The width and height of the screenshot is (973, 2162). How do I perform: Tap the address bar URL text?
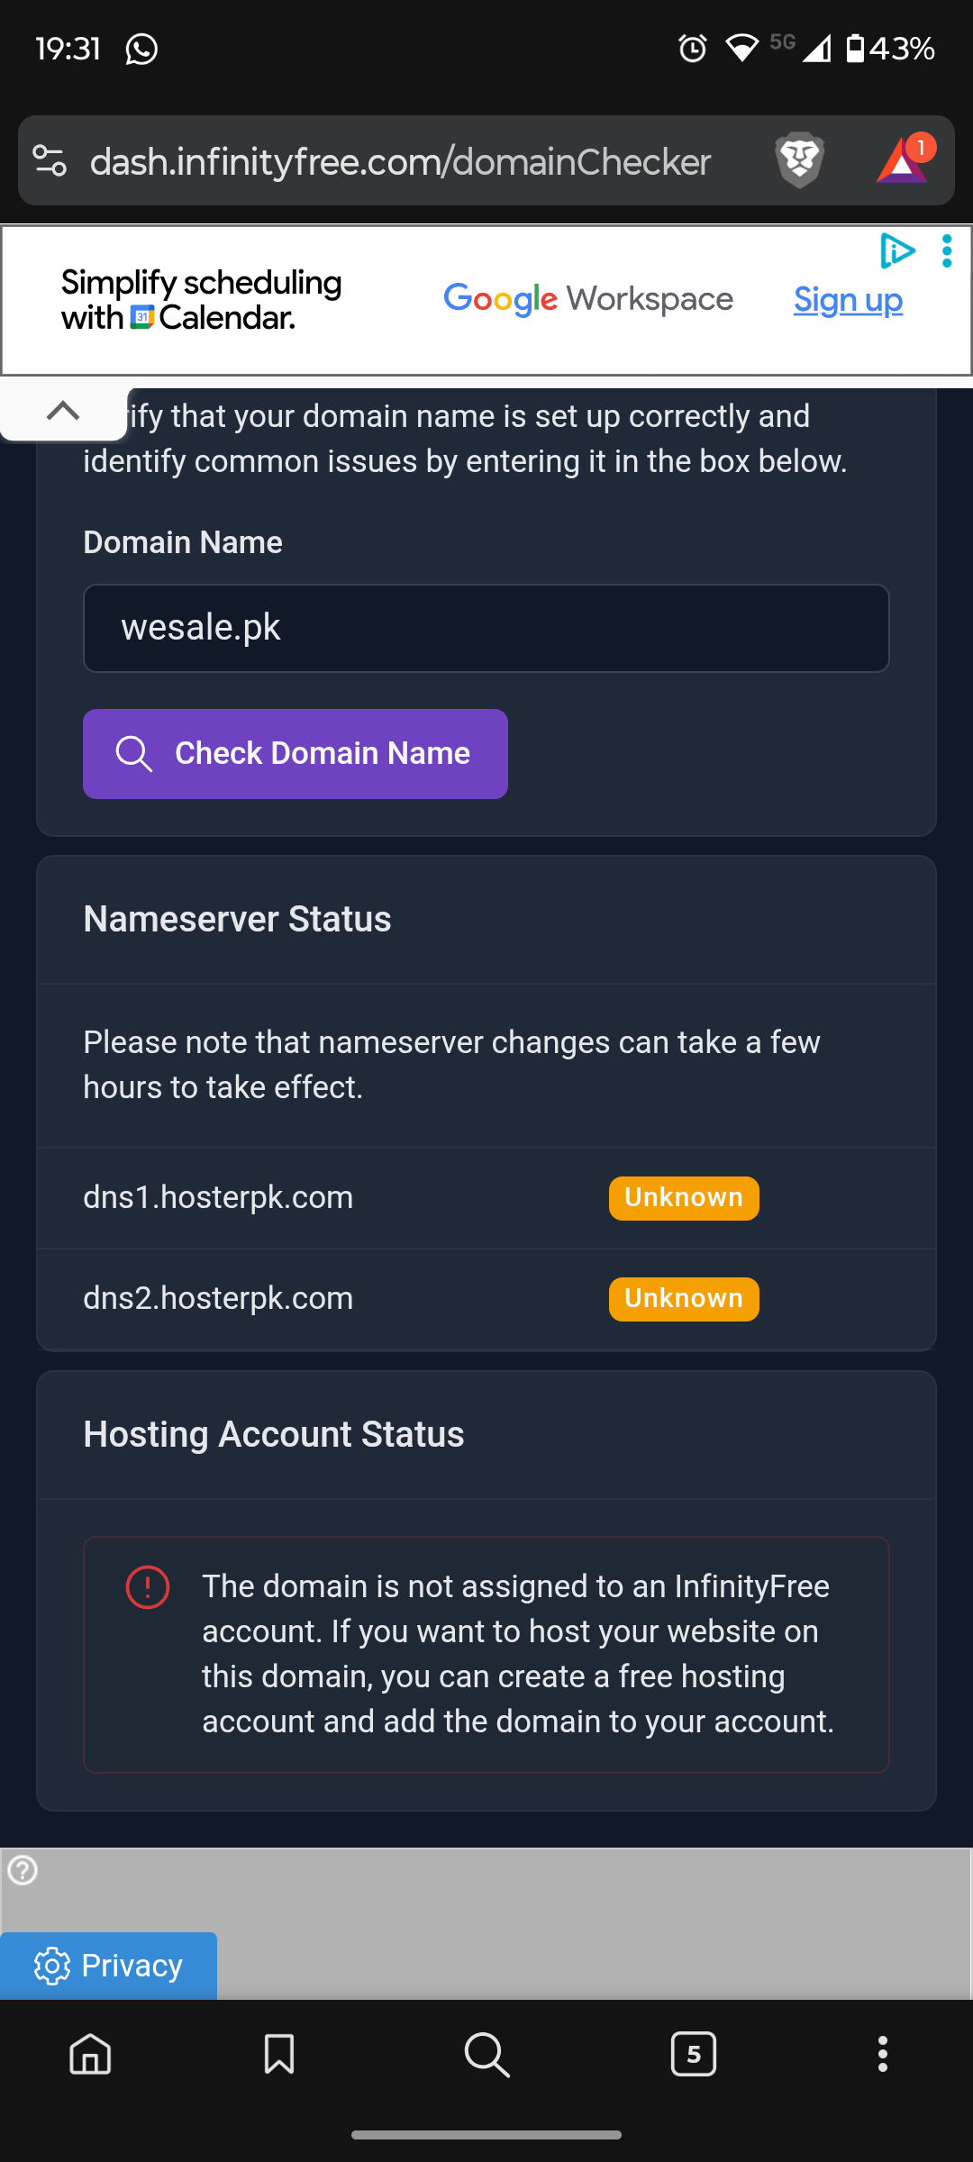coord(401,162)
